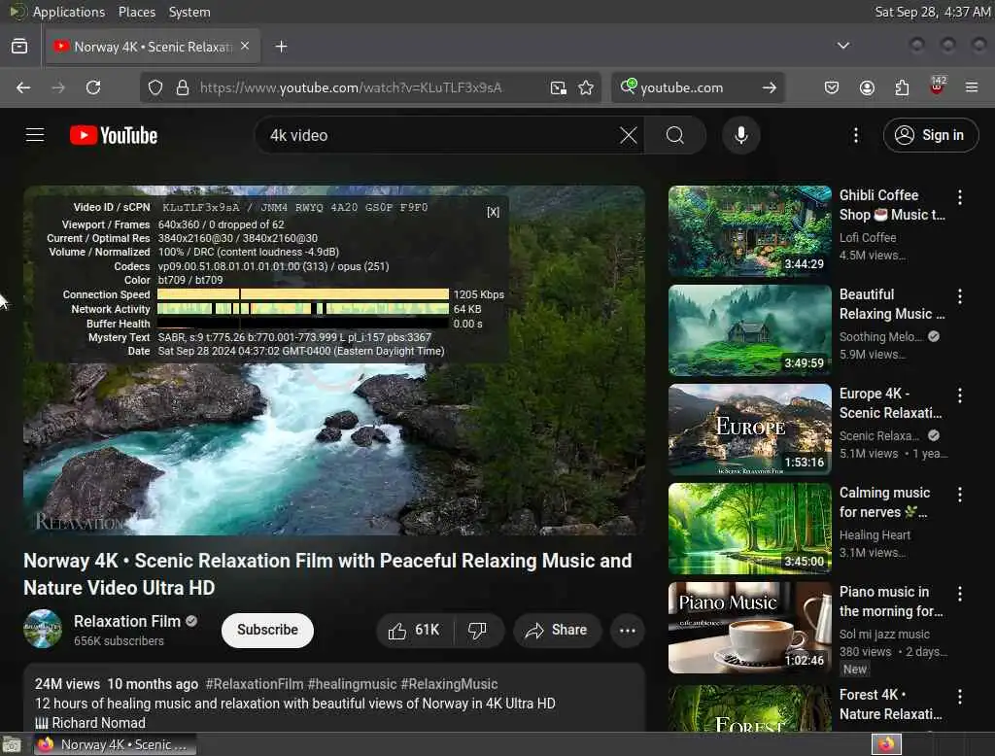995x756 pixels.
Task: Dislike the video with thumbs down
Action: click(x=477, y=631)
